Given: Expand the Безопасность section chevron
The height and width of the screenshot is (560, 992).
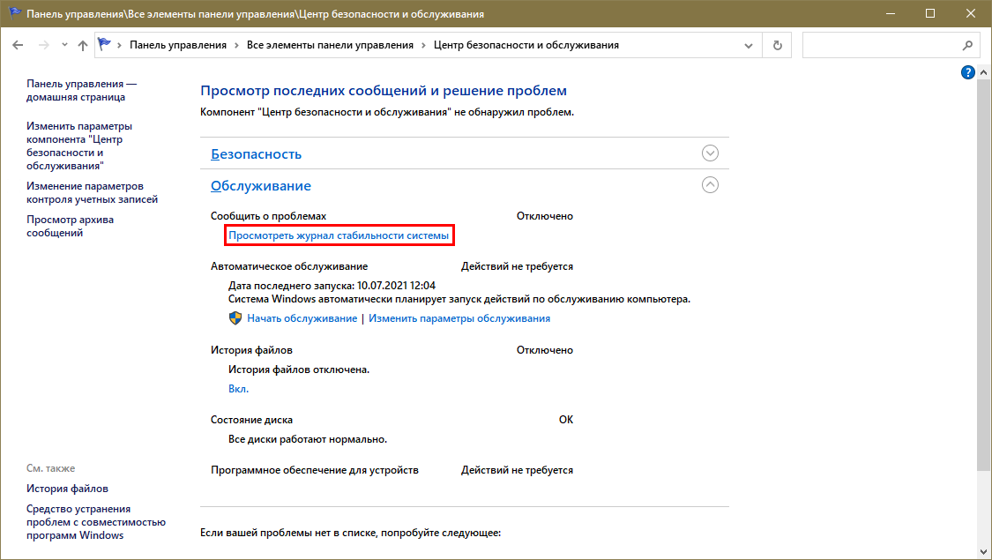Looking at the screenshot, I should (710, 153).
